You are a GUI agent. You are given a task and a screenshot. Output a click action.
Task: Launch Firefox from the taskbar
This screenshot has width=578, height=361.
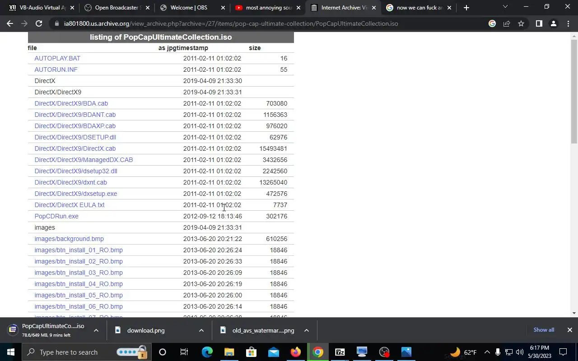click(295, 352)
